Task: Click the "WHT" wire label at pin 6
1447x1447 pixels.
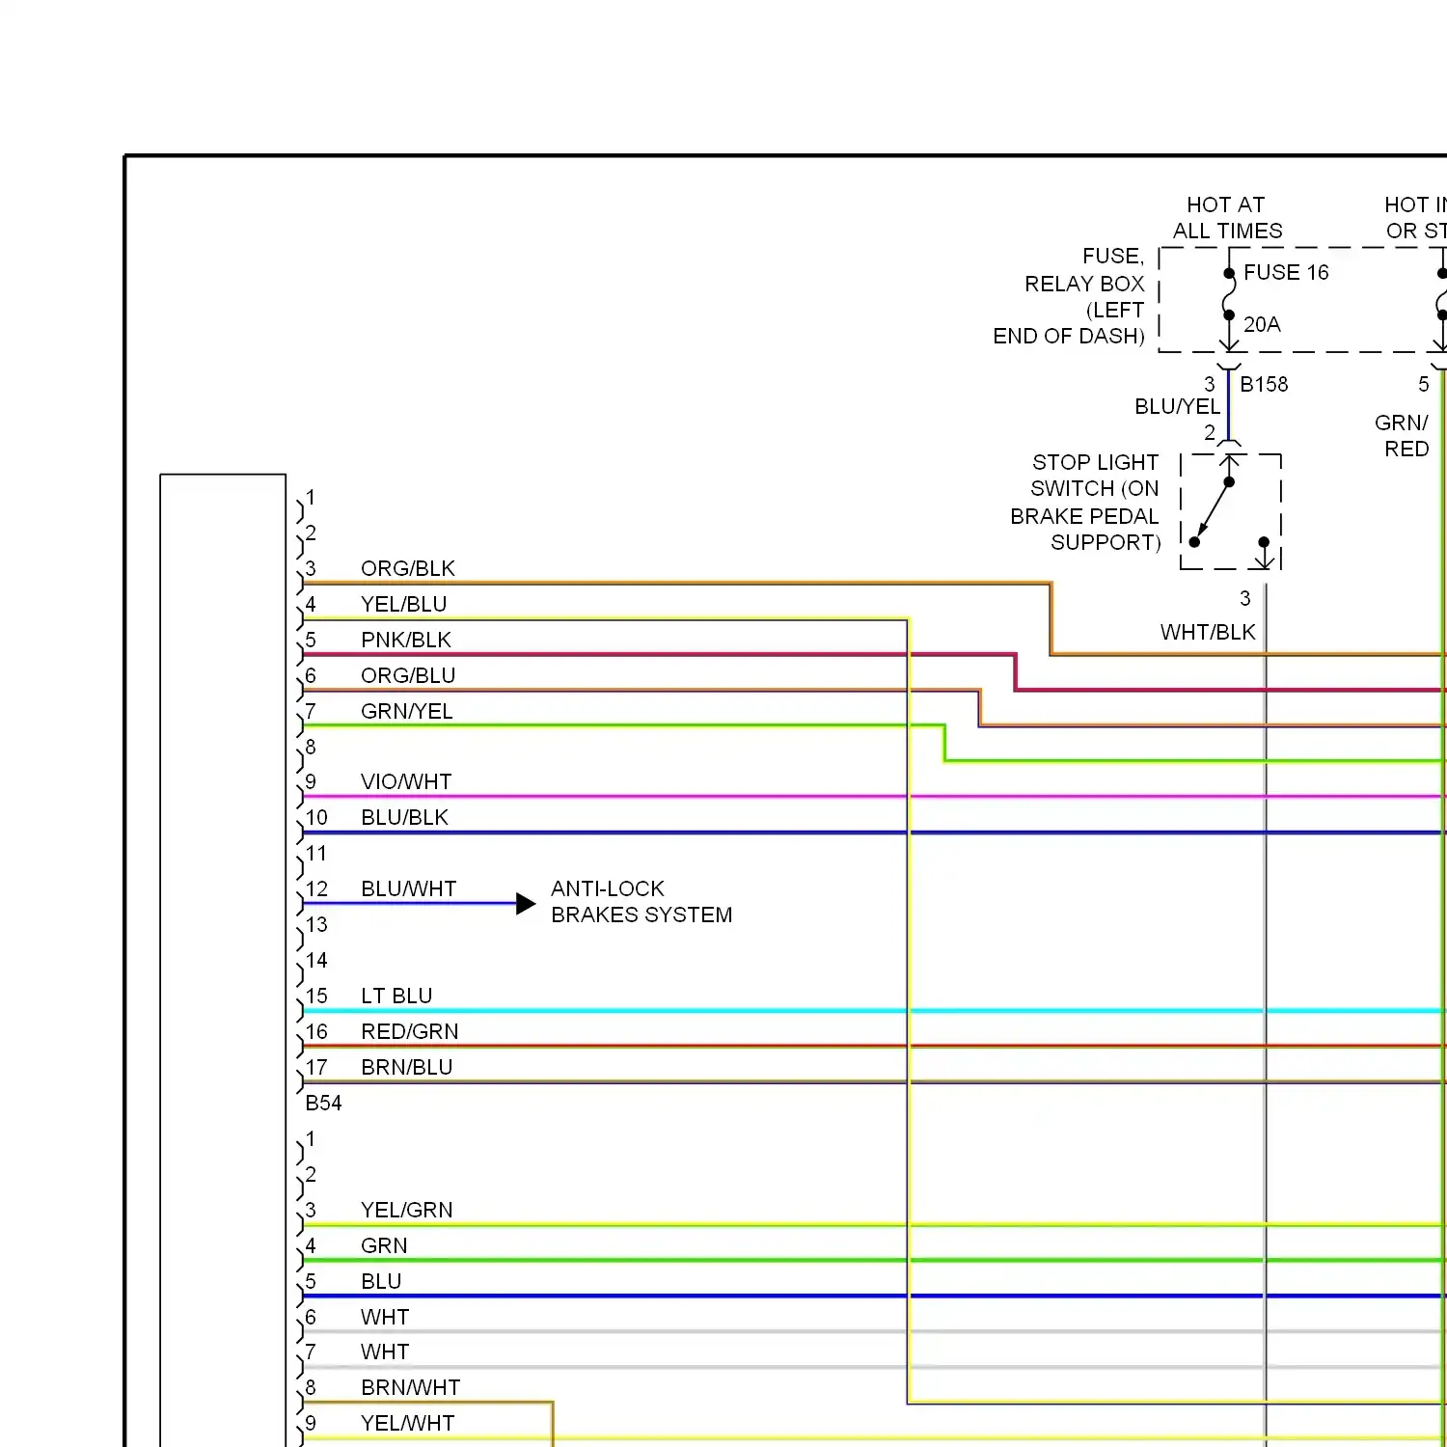Action: coord(385,1318)
